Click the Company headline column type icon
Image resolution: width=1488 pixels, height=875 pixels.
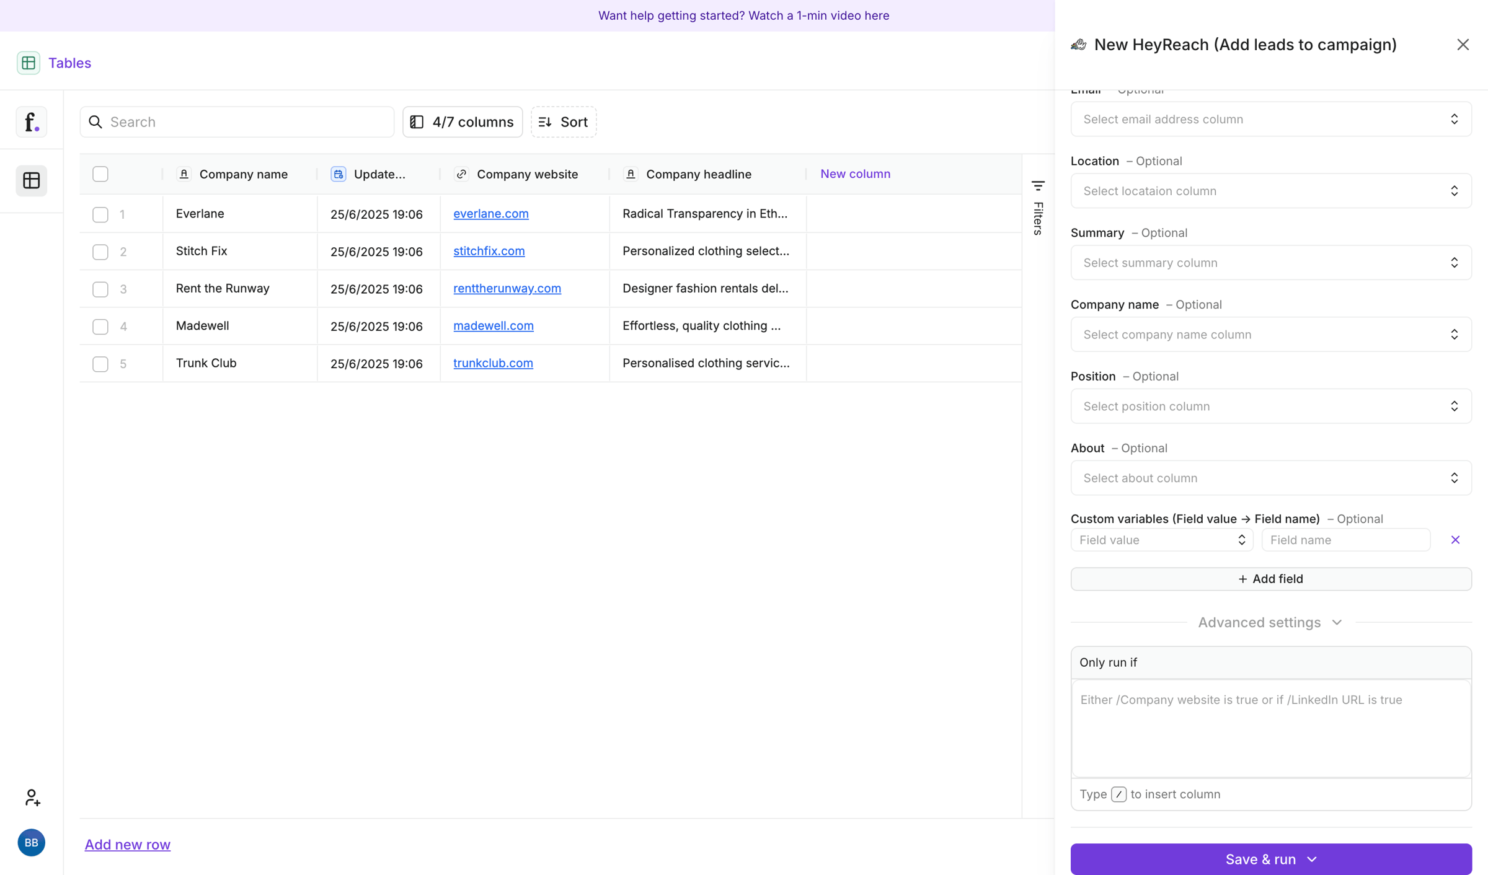click(631, 174)
